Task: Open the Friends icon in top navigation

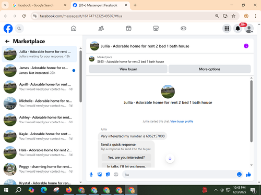Action: 101,29
